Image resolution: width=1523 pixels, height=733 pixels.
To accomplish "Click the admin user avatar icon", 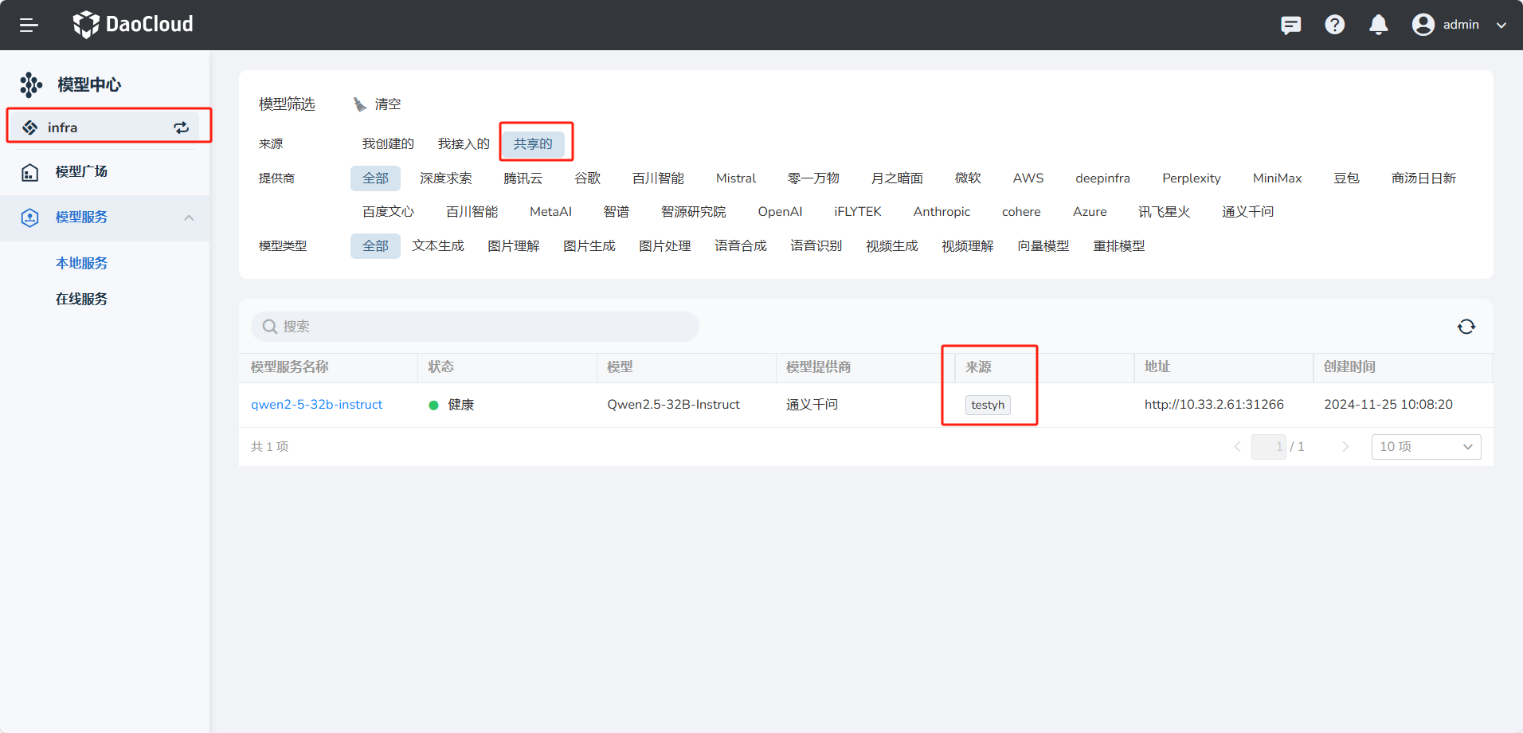I will [1423, 25].
